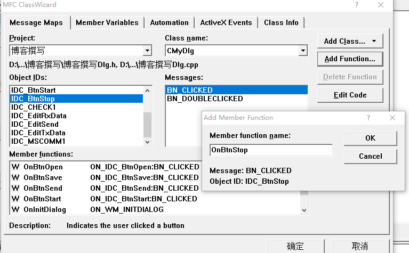Open the Member Variables tab
This screenshot has height=253, width=409.
[x=107, y=23]
